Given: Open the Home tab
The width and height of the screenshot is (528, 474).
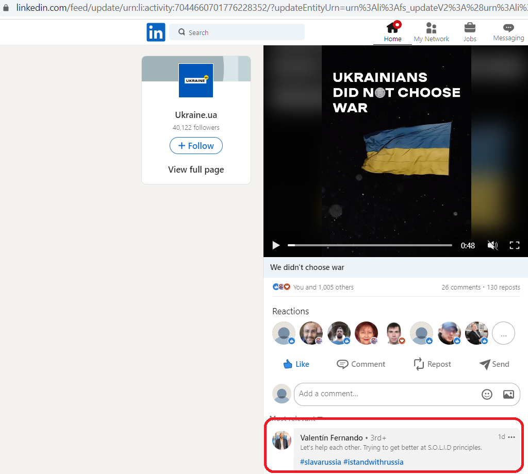Looking at the screenshot, I should (392, 32).
